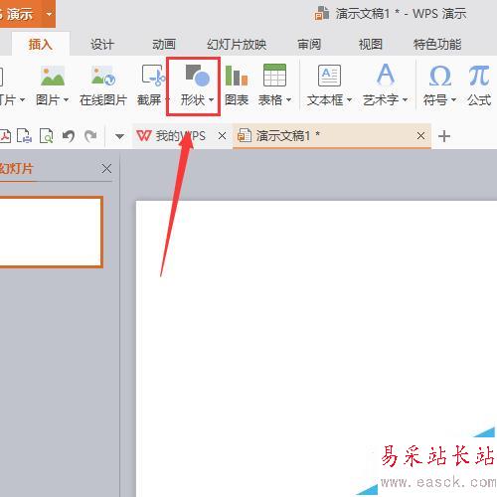Expand the 表格 dropdown arrow
This screenshot has height=497, width=497.
[288, 99]
